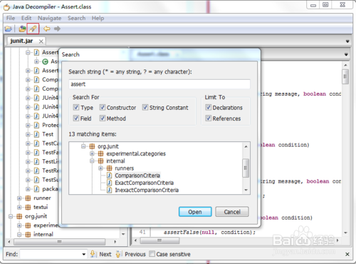Click the Search string input field
The width and height of the screenshot is (356, 264).
(159, 84)
